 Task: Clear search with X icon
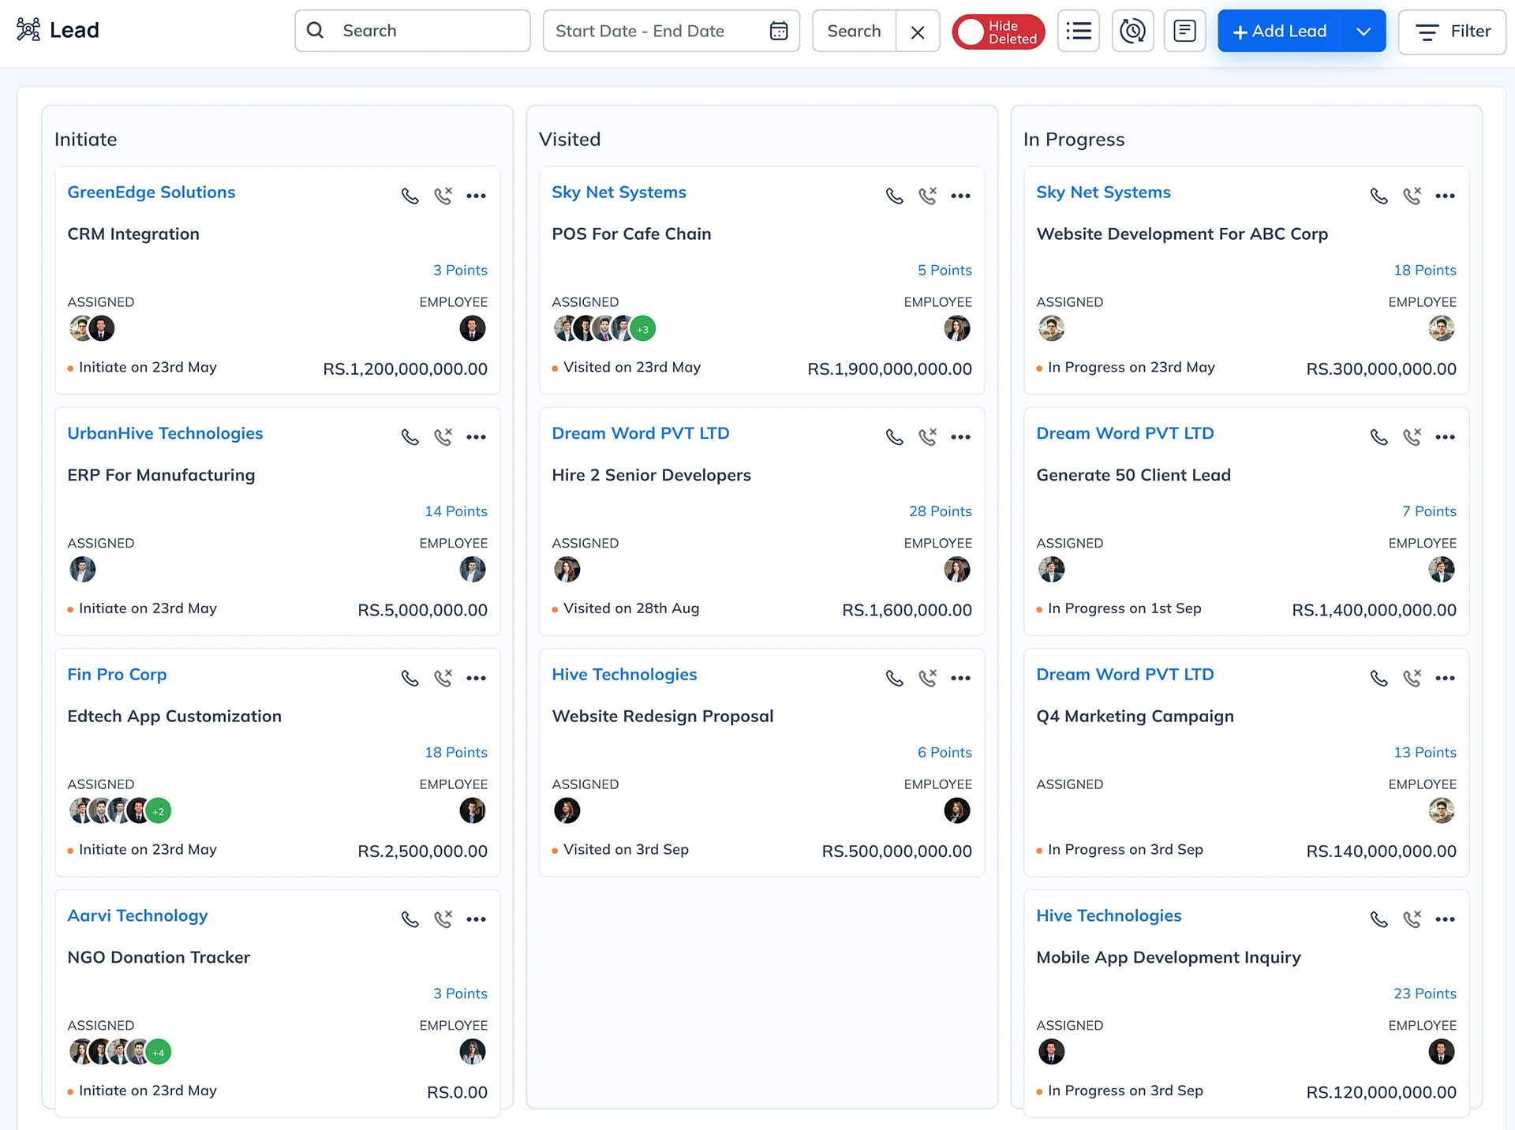(x=917, y=32)
